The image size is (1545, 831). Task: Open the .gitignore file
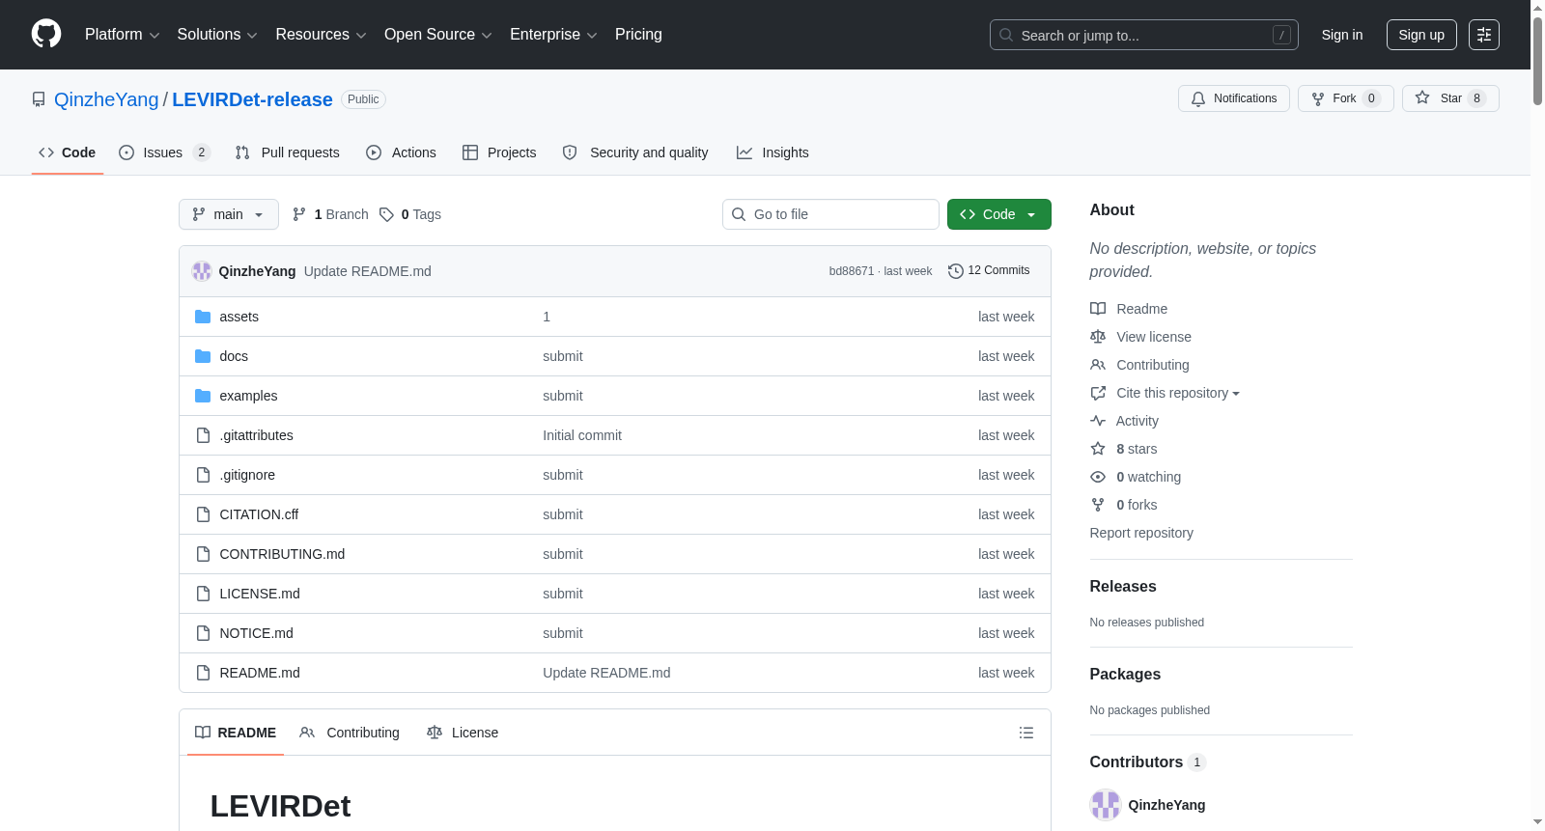[x=247, y=475]
